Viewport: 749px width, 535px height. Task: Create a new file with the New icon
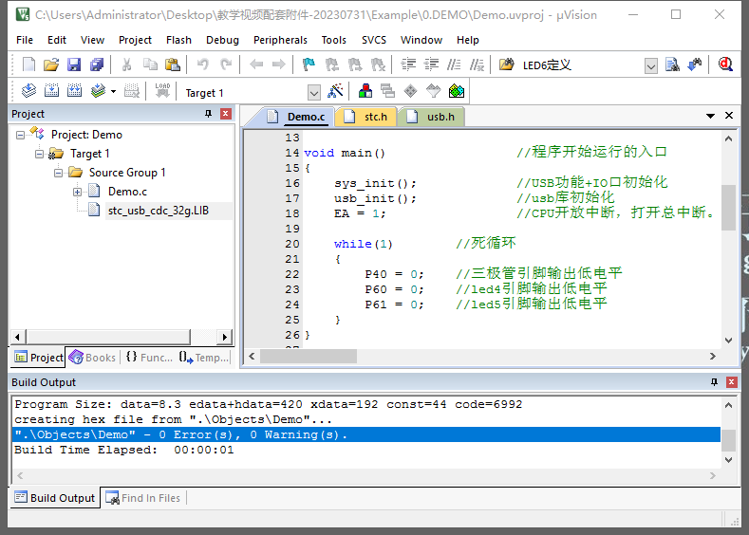click(28, 65)
